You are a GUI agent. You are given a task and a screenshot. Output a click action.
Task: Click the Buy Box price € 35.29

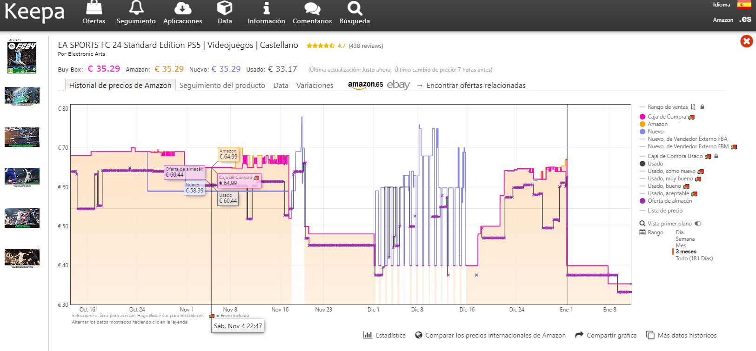click(104, 69)
